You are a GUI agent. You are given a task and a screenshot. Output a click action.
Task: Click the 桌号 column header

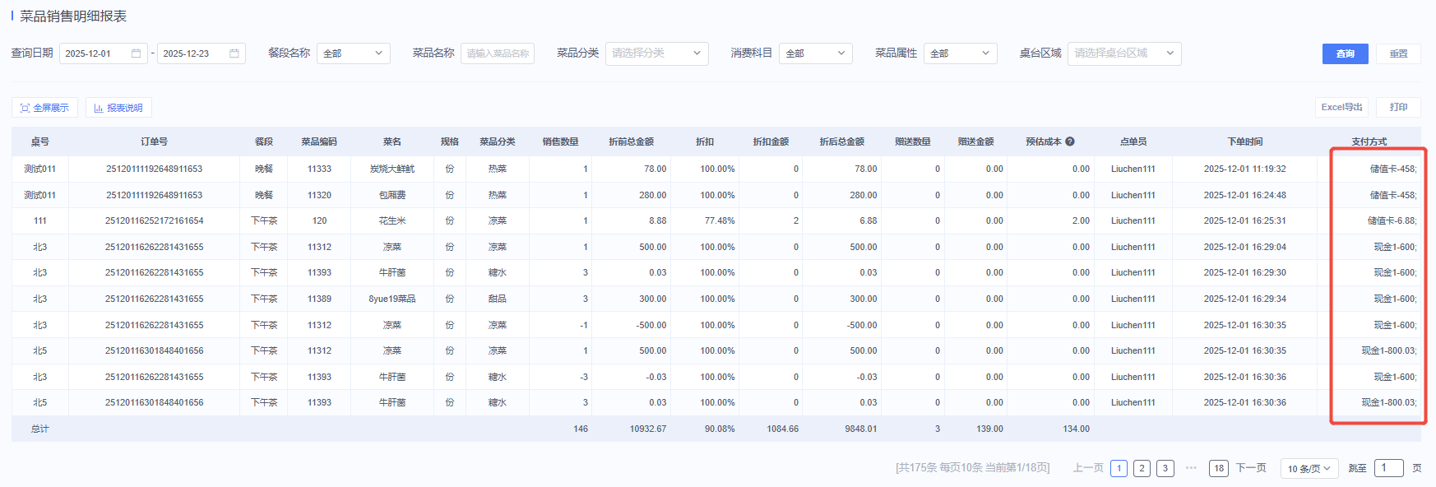click(x=40, y=141)
